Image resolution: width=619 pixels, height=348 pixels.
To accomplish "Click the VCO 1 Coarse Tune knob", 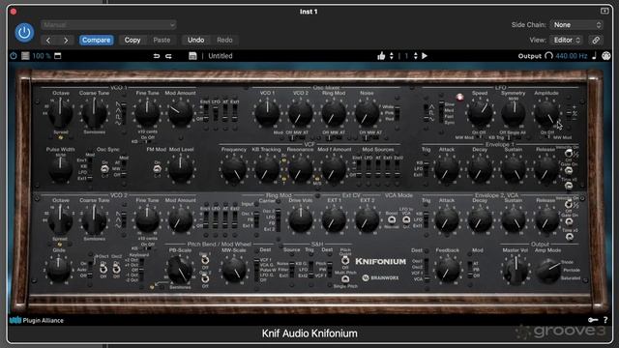I will [x=94, y=113].
